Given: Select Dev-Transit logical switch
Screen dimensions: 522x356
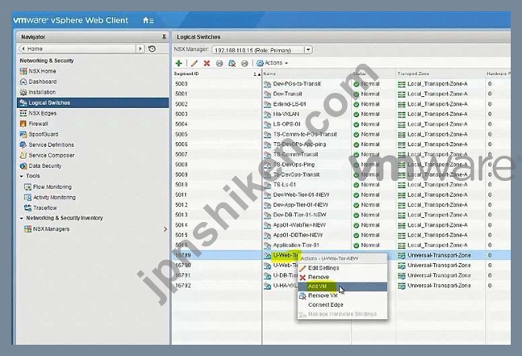Looking at the screenshot, I should pyautogui.click(x=288, y=94).
